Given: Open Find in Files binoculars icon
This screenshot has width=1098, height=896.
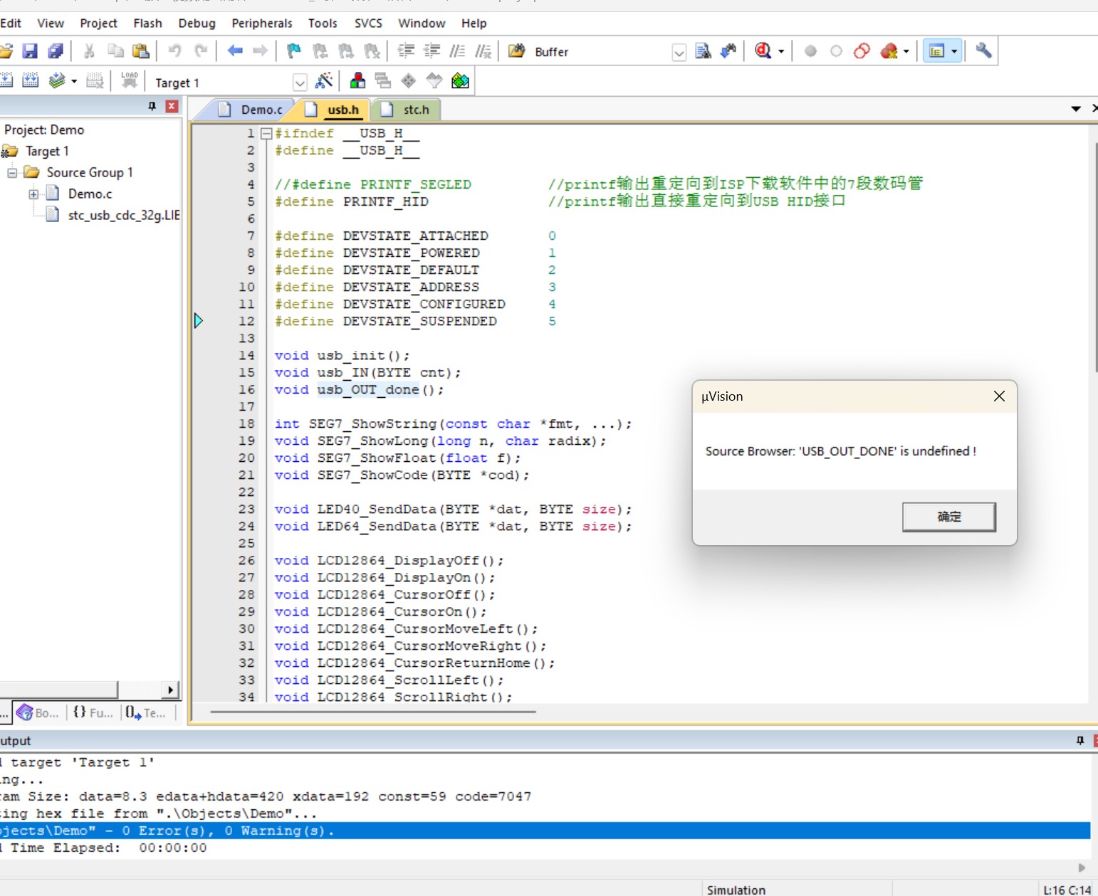Looking at the screenshot, I should (517, 51).
